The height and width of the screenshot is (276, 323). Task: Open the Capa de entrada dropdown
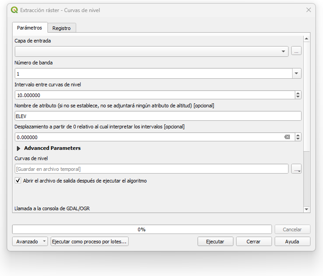(151, 51)
